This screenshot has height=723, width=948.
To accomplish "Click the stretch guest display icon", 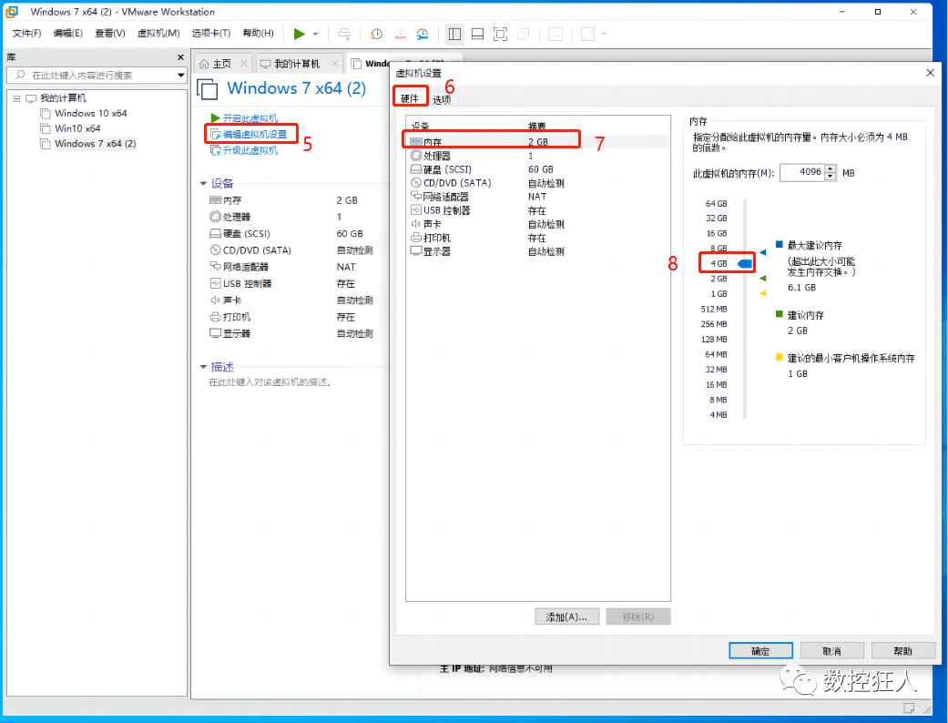I will click(587, 34).
